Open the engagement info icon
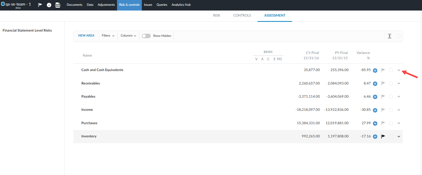422x175 pixels. (x=49, y=5)
